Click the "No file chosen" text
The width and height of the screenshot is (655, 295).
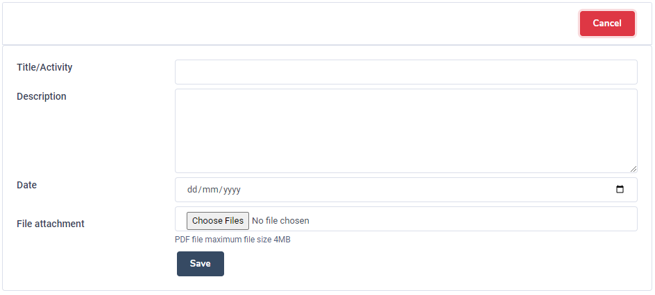tap(280, 221)
